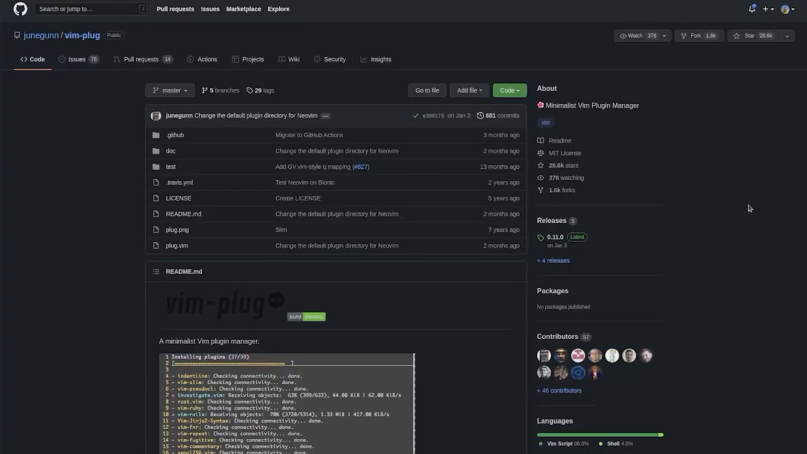The height and width of the screenshot is (454, 807).
Task: Click the vim topic tag
Action: click(546, 123)
